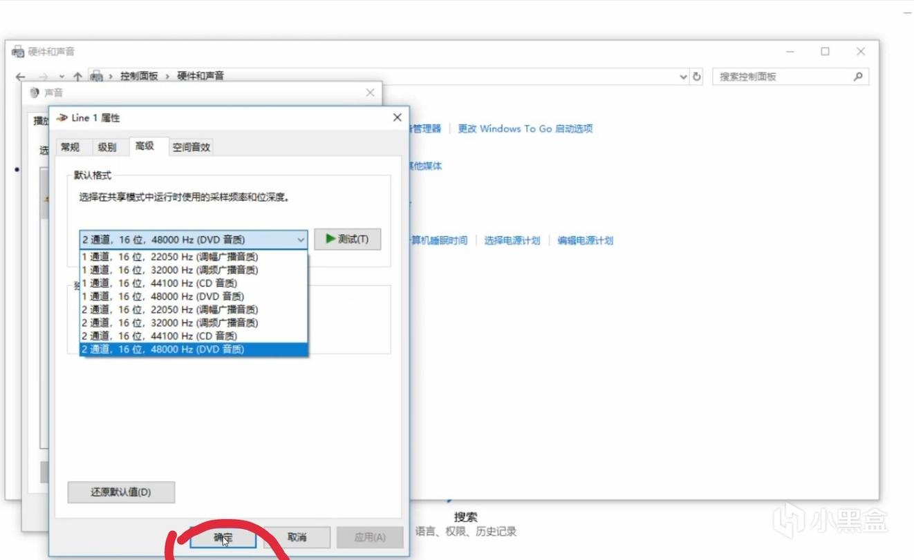The image size is (914, 560).
Task: Close the 声音 dialog window
Action: [x=370, y=93]
